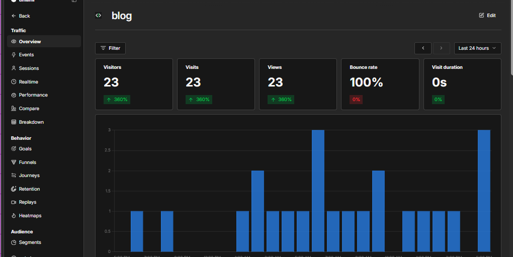The image size is (513, 257).
Task: Click the Performance gauge icon
Action: click(x=14, y=95)
